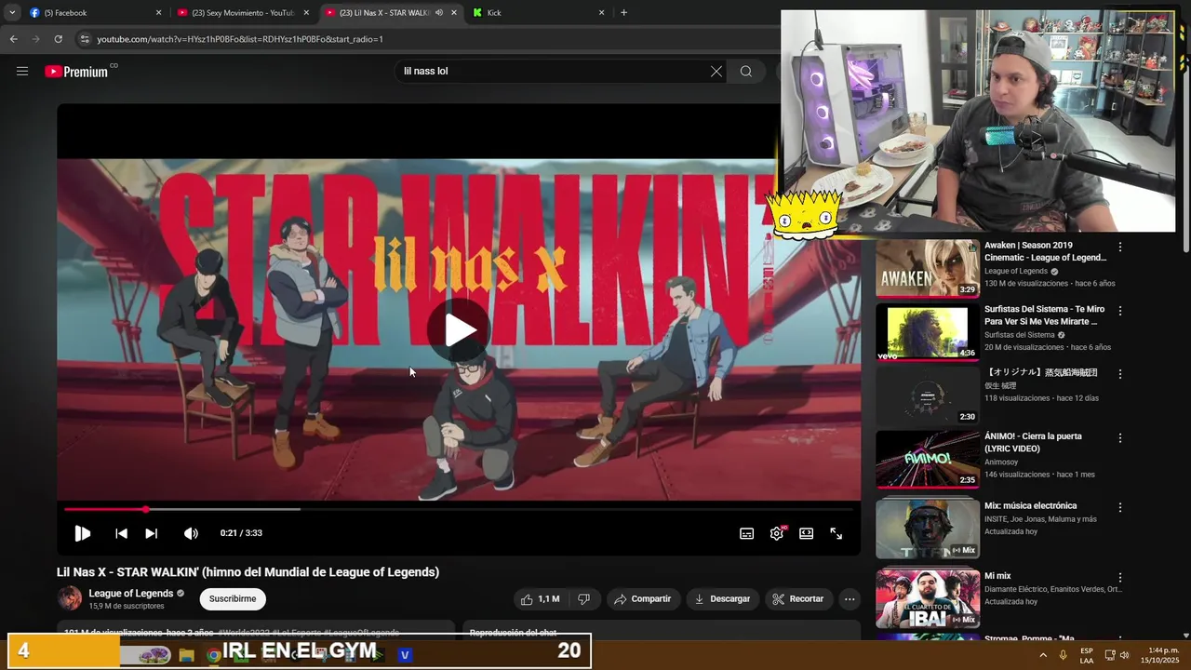Open the Awaken Season 2019 video thumbnail
Screen dimensions: 1191x670
coord(927,268)
